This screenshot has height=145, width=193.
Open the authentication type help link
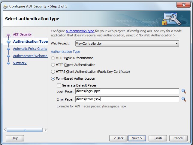pyautogui.click(x=80, y=31)
